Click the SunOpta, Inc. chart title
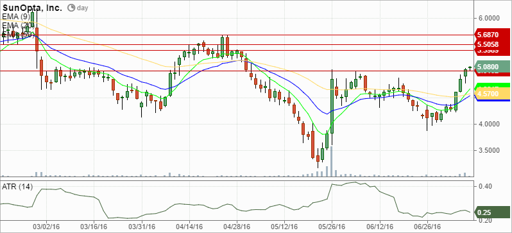The height and width of the screenshot is (233, 512). pos(32,8)
